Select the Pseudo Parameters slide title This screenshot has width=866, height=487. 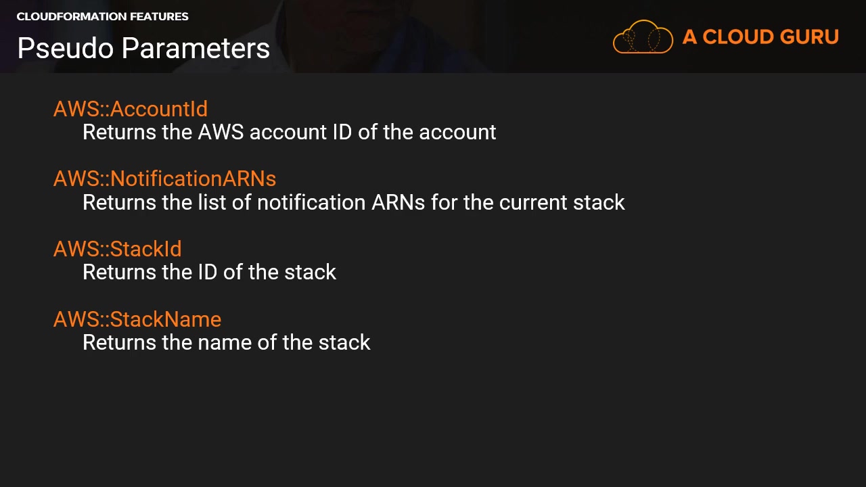click(x=143, y=48)
